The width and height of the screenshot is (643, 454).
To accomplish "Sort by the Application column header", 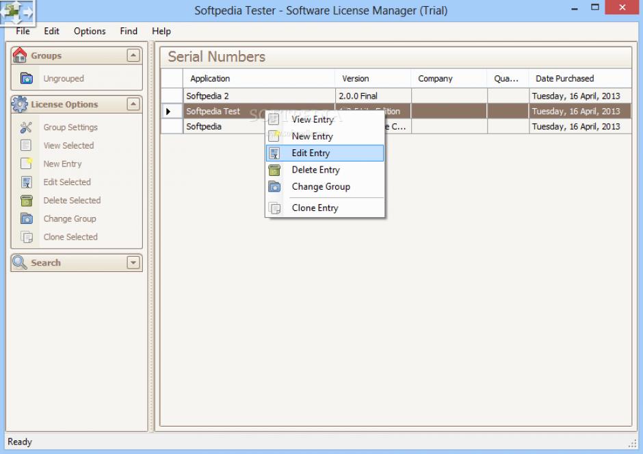I will (x=259, y=78).
